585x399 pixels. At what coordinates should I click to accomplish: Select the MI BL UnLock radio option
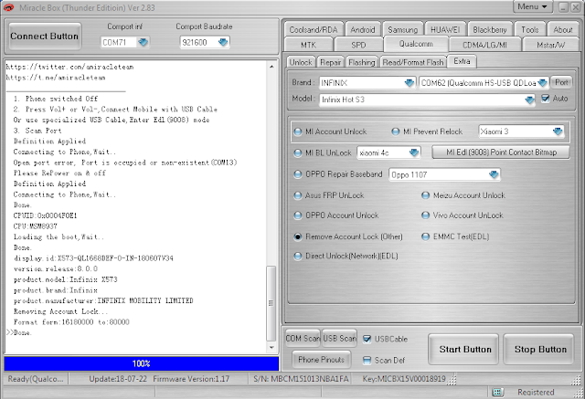[x=298, y=152]
